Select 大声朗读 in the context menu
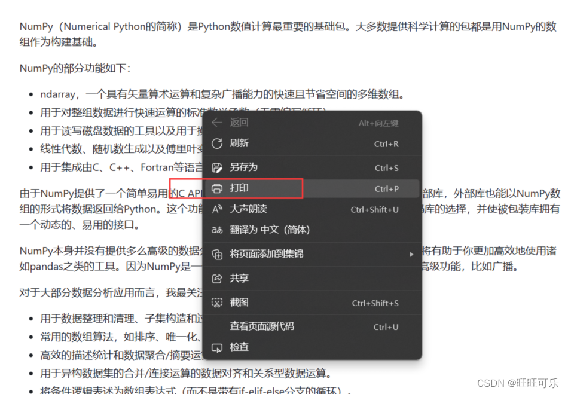The height and width of the screenshot is (394, 568). (312, 209)
